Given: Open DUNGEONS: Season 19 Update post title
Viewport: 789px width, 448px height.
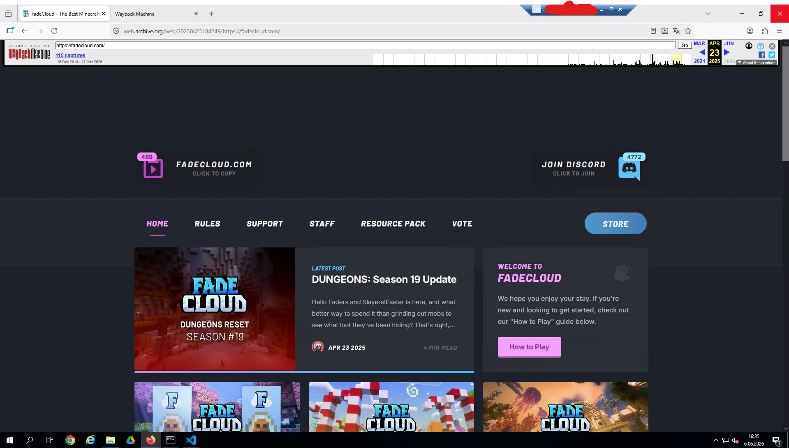Looking at the screenshot, I should pos(384,279).
